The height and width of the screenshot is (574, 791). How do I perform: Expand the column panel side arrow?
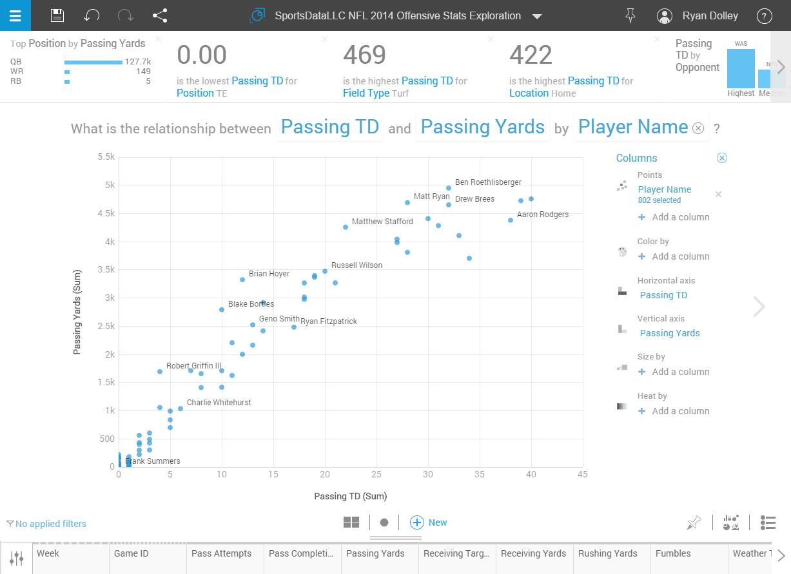(x=759, y=307)
